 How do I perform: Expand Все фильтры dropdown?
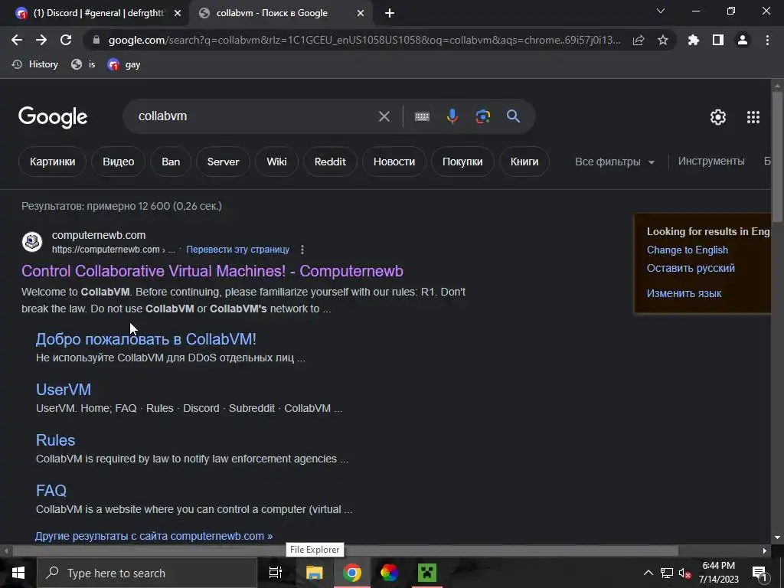click(615, 162)
